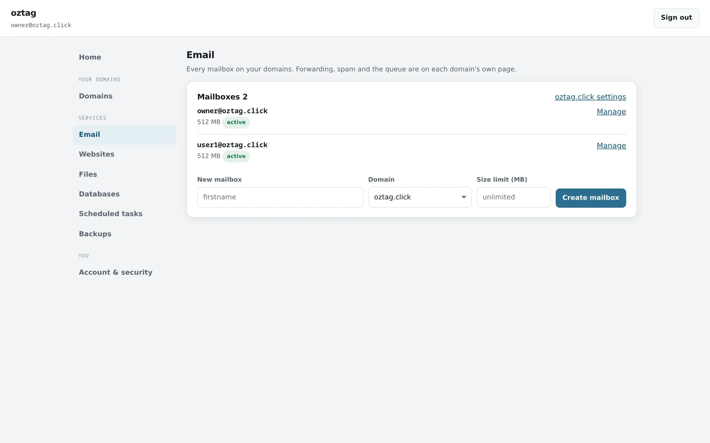Screen dimensions: 710x443
Task: Go to the Domains page
Action: click(124, 96)
